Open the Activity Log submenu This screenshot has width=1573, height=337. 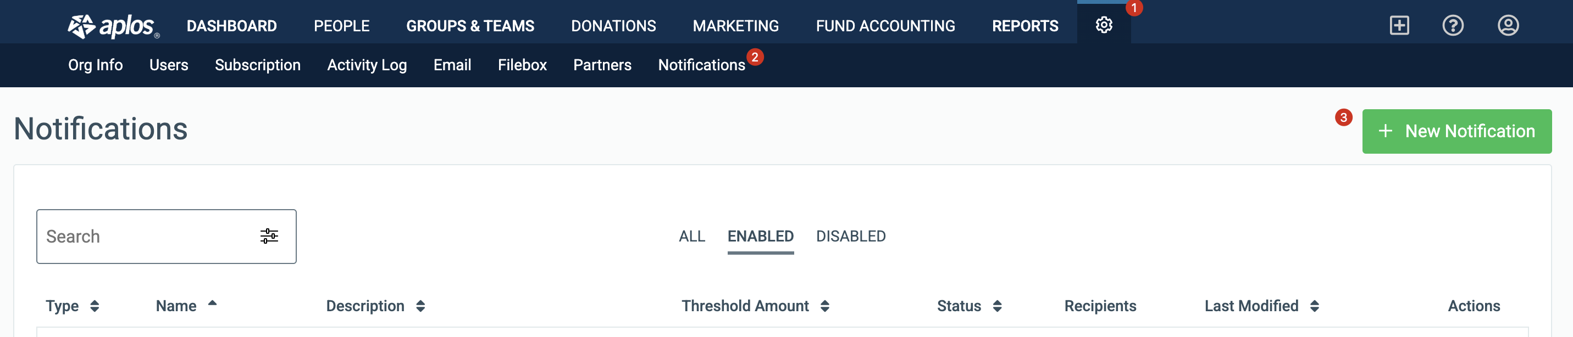[x=367, y=65]
